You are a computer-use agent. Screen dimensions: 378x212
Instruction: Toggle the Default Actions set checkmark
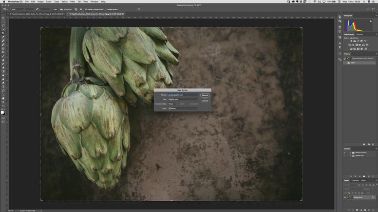click(x=345, y=153)
